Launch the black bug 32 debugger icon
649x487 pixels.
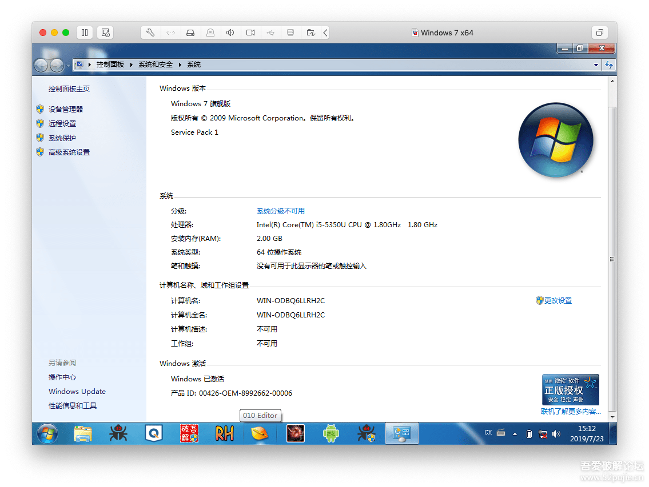[x=118, y=434]
